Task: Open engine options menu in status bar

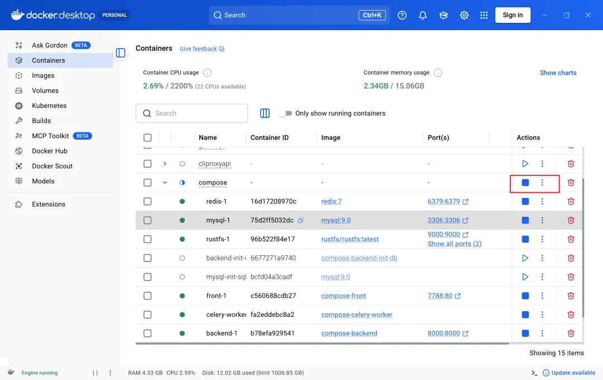Action: [110, 373]
